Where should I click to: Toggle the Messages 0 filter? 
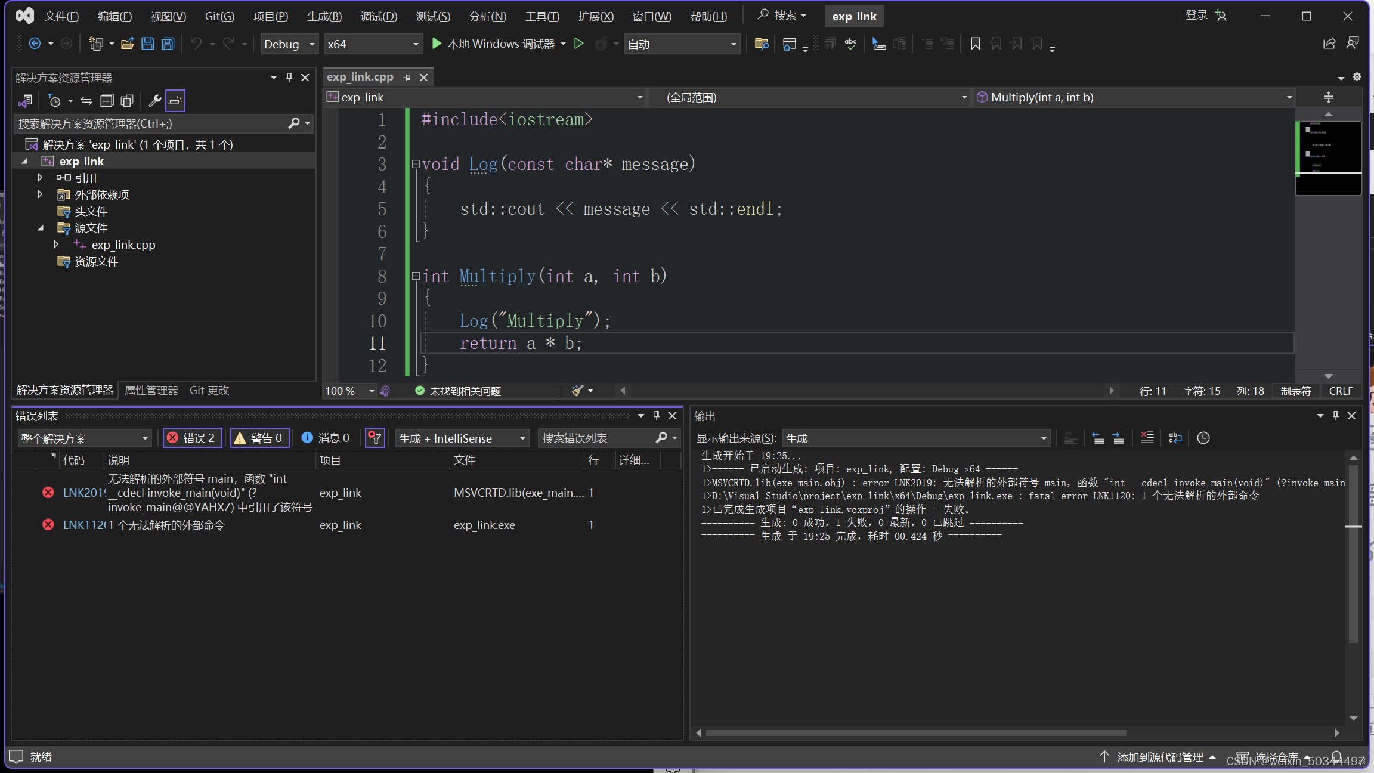click(x=326, y=438)
